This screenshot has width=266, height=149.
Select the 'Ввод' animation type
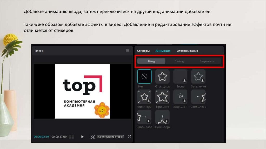(x=151, y=61)
